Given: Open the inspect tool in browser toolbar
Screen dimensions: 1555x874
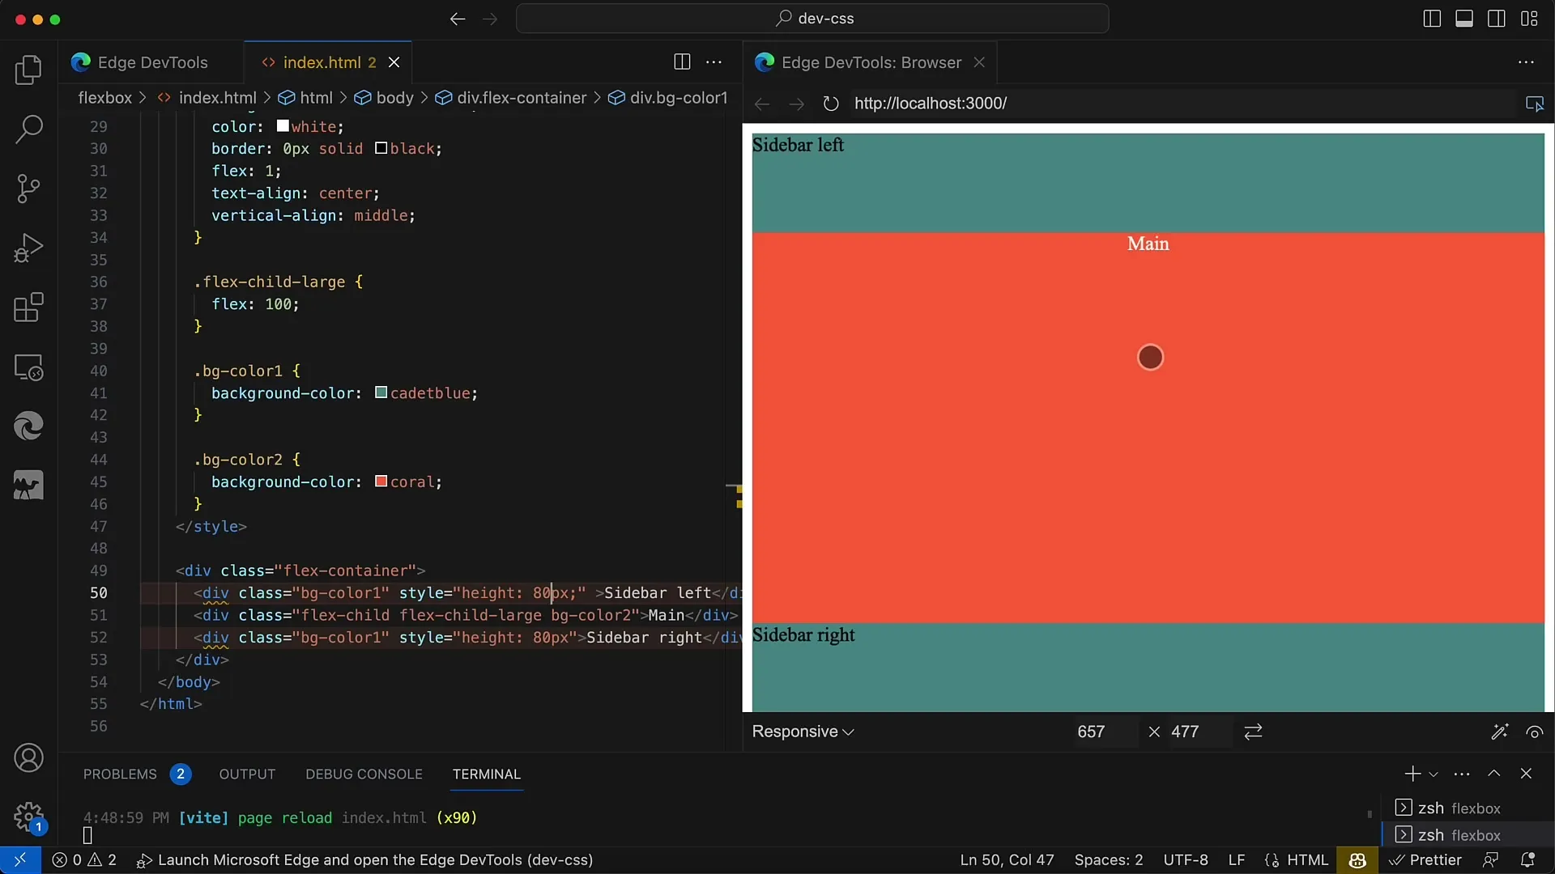Looking at the screenshot, I should pos(1534,104).
